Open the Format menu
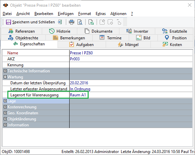Image resolution: width=195 pixels, height=155 pixels. (85, 14)
